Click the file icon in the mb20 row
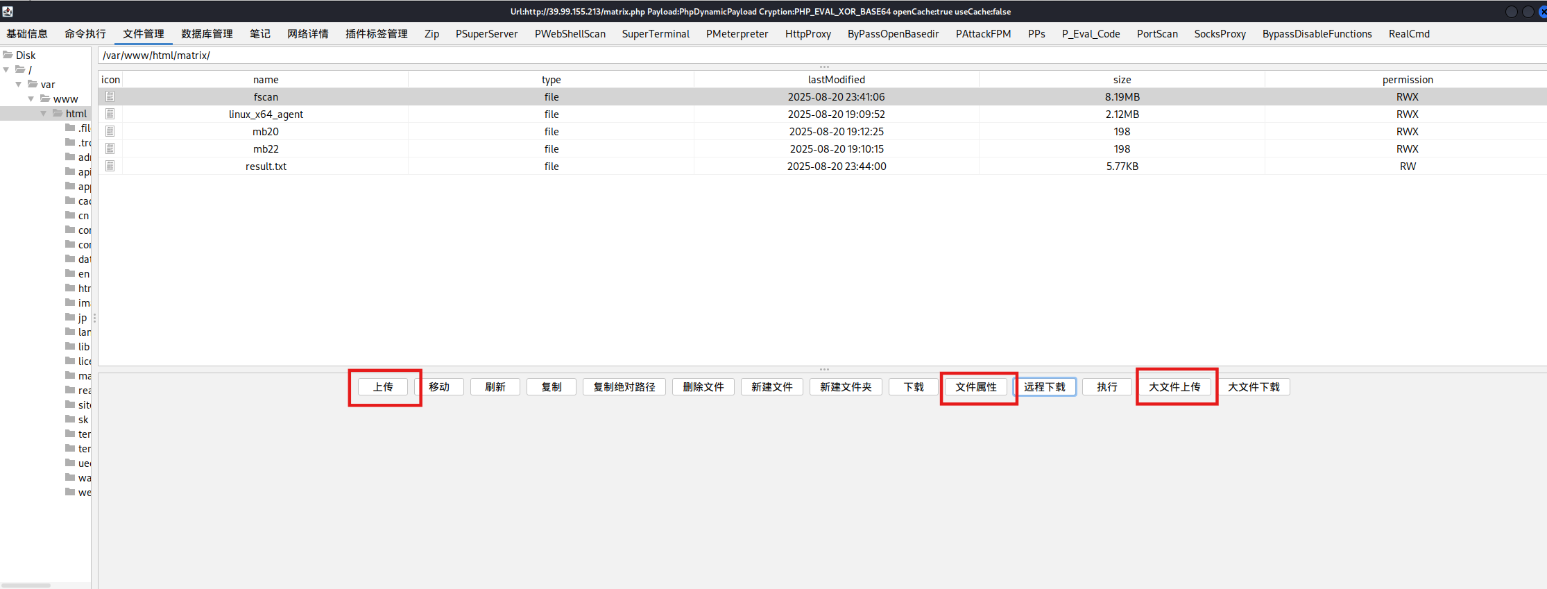Image resolution: width=1547 pixels, height=589 pixels. click(110, 131)
